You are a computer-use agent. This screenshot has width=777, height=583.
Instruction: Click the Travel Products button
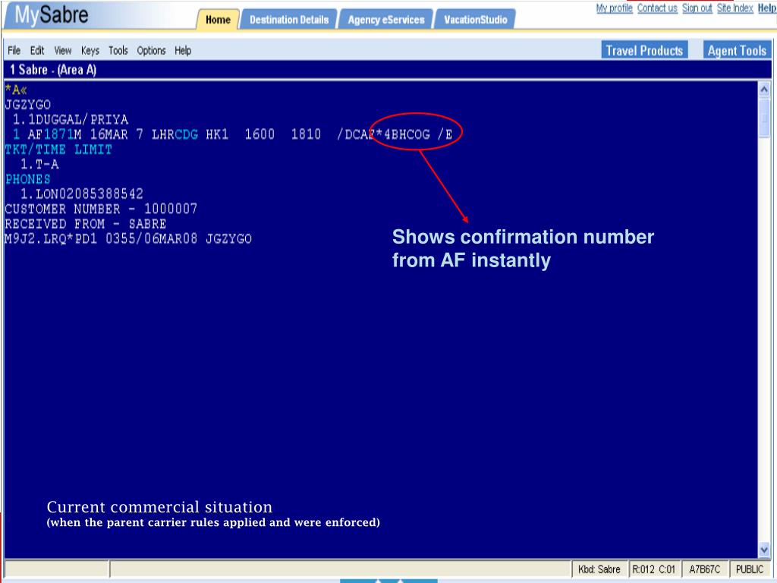point(644,51)
